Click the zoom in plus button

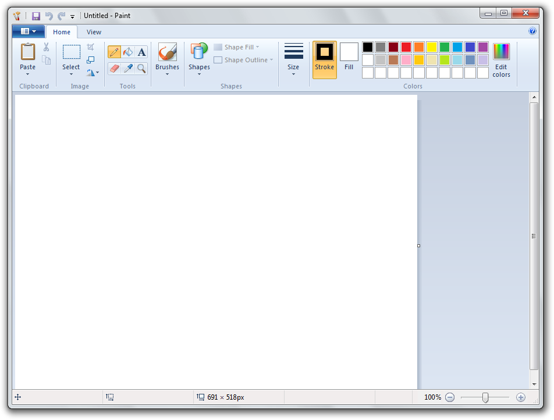pos(520,397)
